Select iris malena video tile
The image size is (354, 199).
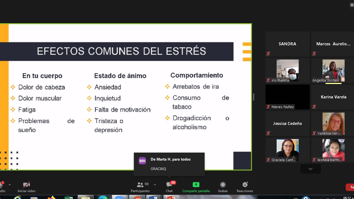pos(288,70)
